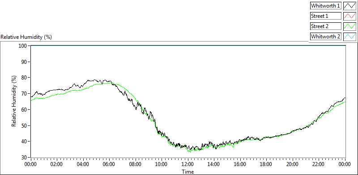Image resolution: width=358 pixels, height=175 pixels.
Task: Click the 02:00 time axis marker
Action: coord(57,164)
